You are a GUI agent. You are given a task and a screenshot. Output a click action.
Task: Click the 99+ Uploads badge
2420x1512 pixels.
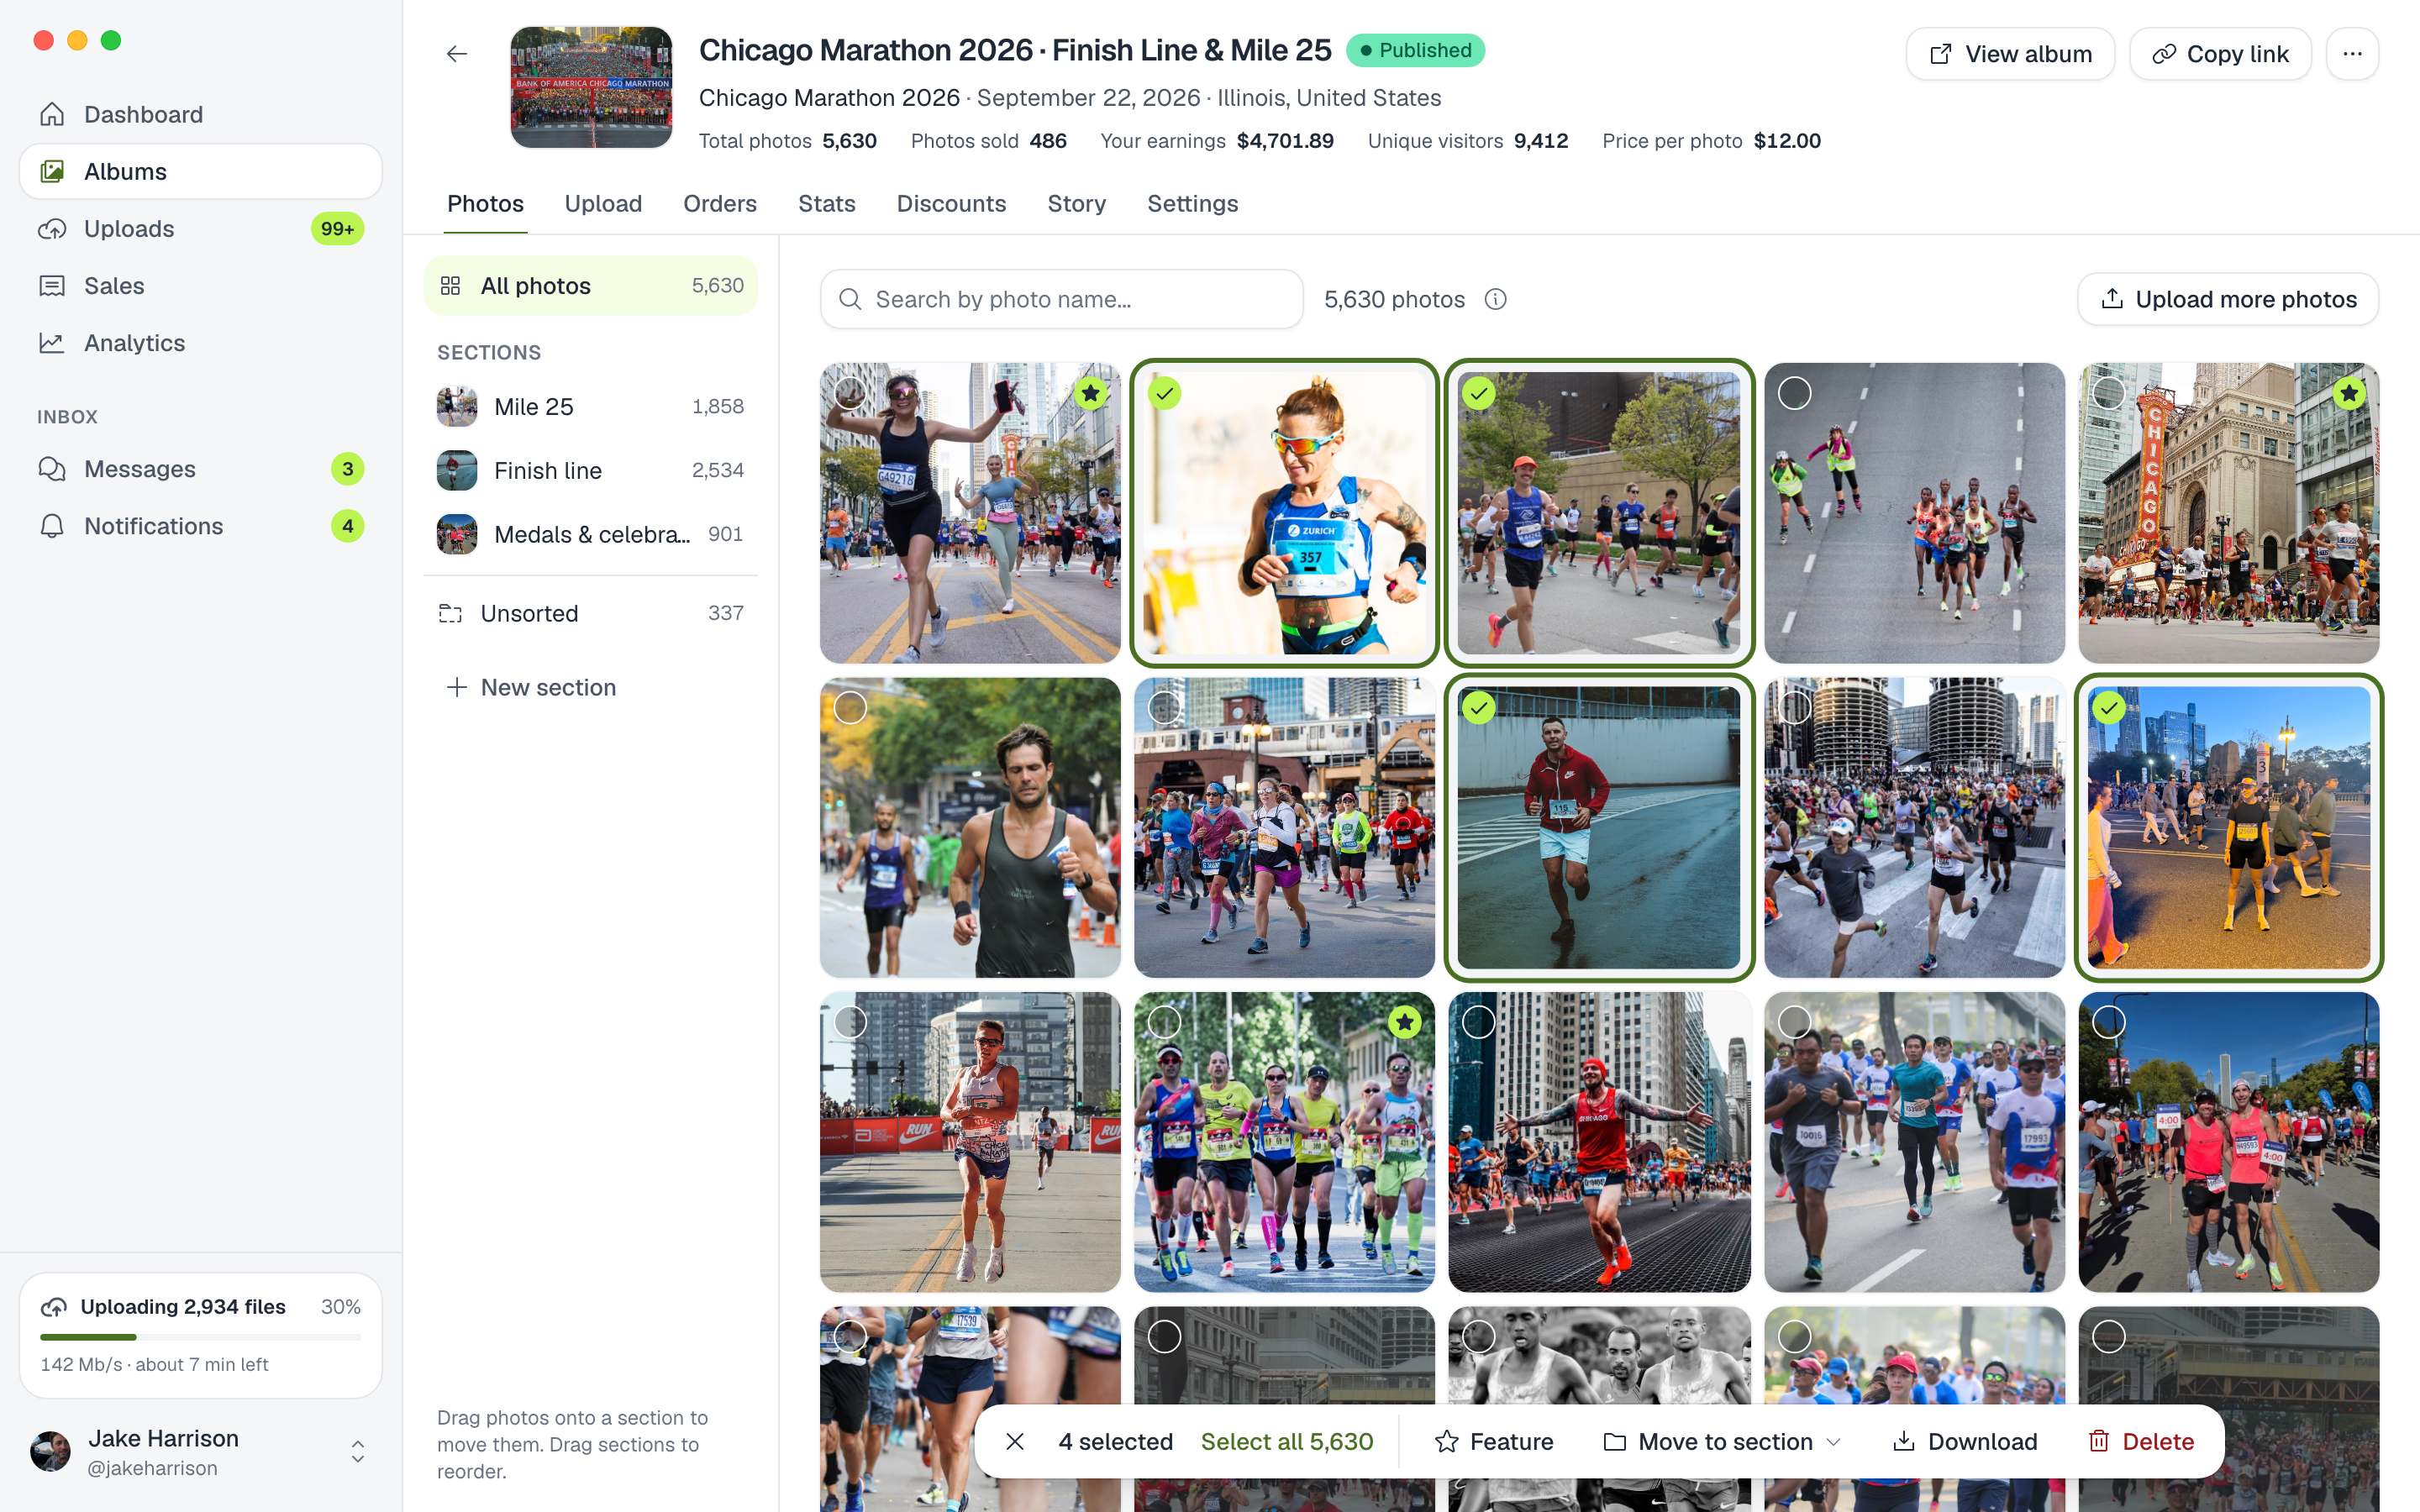click(338, 229)
